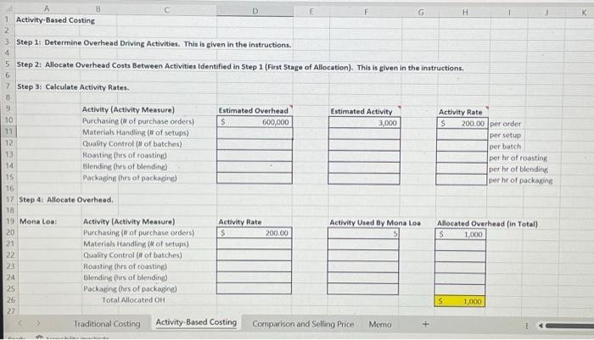Click the Activity-Based Costing title cell
The height and width of the screenshot is (340, 594).
(55, 20)
